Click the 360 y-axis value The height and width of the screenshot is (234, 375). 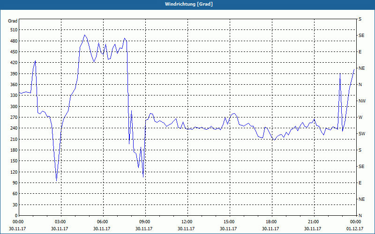point(14,85)
